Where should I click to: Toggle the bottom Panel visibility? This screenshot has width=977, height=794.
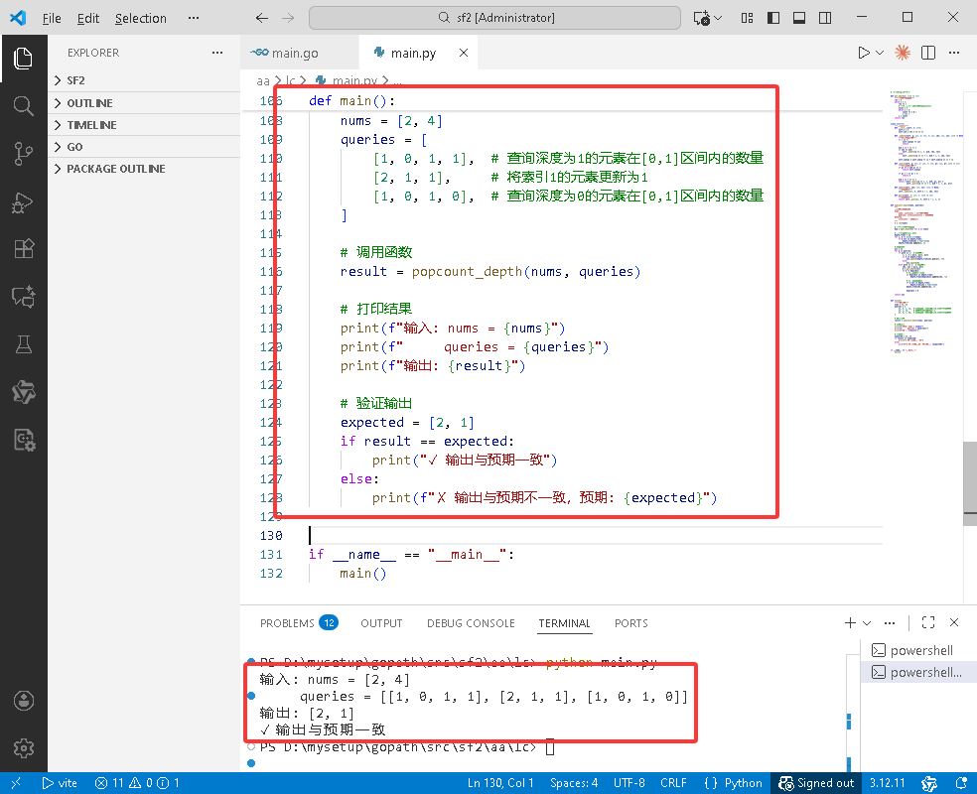click(799, 18)
